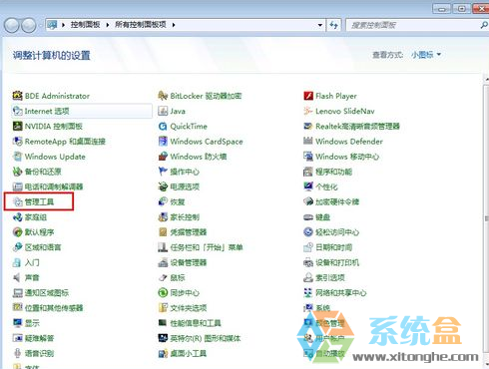Viewport: 489px width, 369px height.
Task: Launch RemoteApp 和桌面连接 icon
Action: click(17, 142)
